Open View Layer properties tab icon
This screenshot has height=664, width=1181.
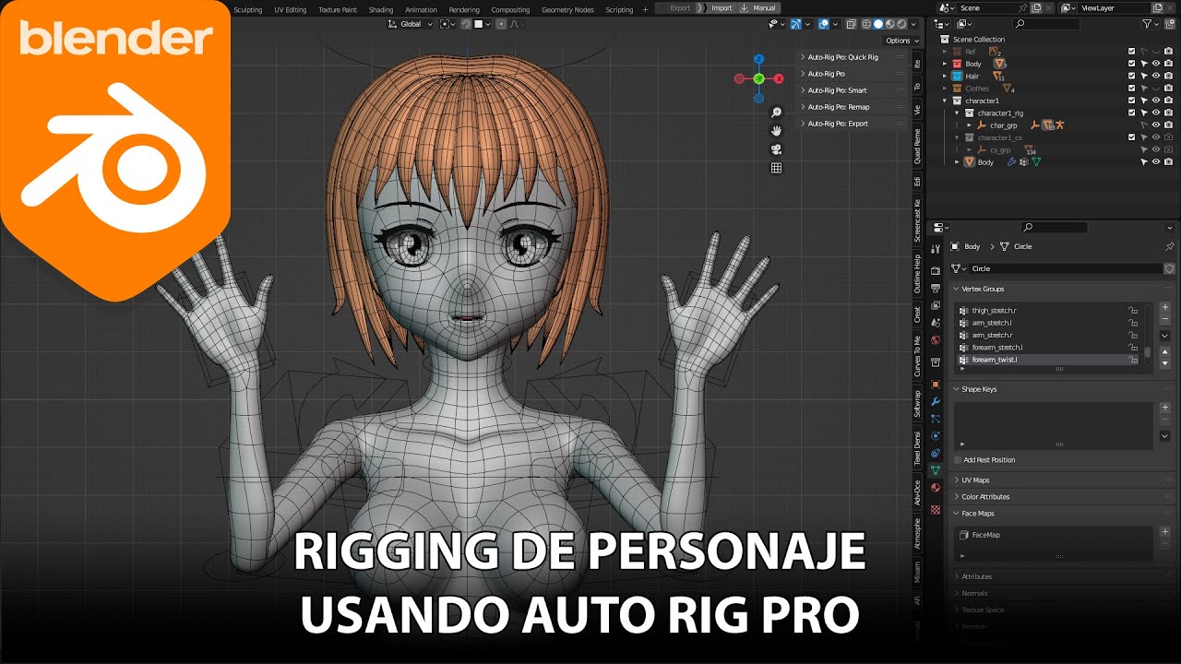pos(936,305)
